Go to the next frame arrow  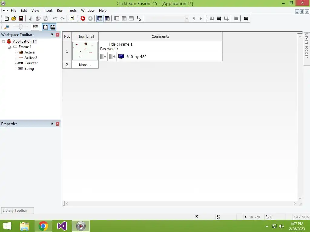tap(201, 18)
